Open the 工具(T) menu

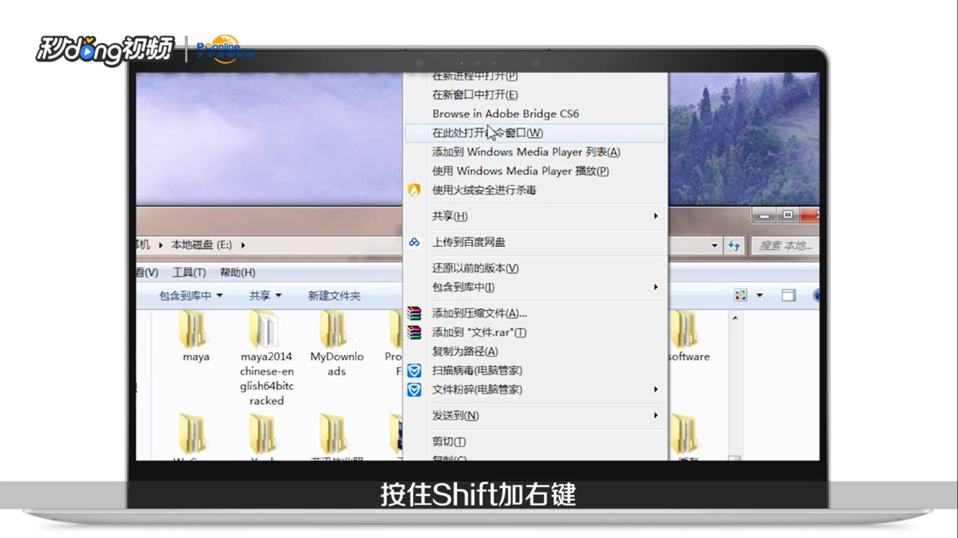coord(189,273)
